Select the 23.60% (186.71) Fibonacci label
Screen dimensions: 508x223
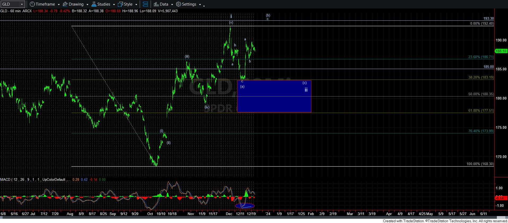coord(481,57)
